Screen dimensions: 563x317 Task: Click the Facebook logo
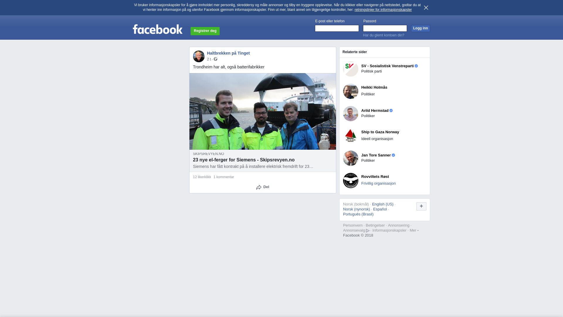coord(157,29)
